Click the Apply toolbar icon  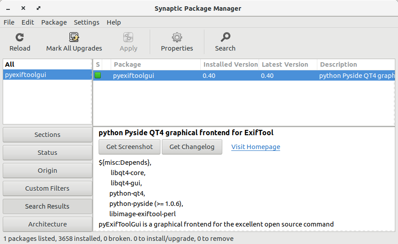tap(128, 37)
